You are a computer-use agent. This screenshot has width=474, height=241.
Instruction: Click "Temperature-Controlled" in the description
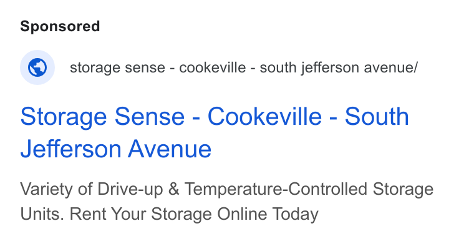coord(276,189)
